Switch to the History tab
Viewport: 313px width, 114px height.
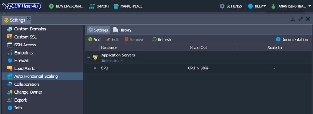[x=122, y=30]
